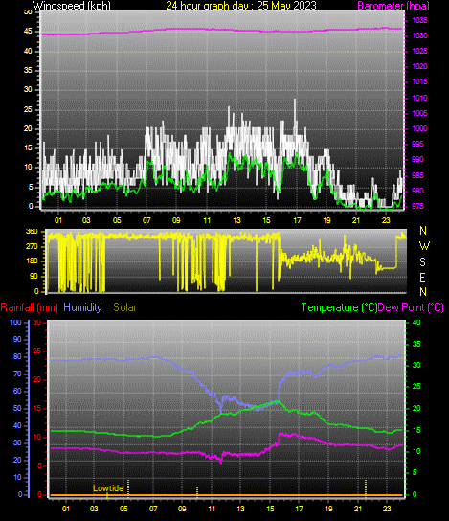Image resolution: width=449 pixels, height=521 pixels.
Task: Click the Humidity legend label
Action: [82, 307]
